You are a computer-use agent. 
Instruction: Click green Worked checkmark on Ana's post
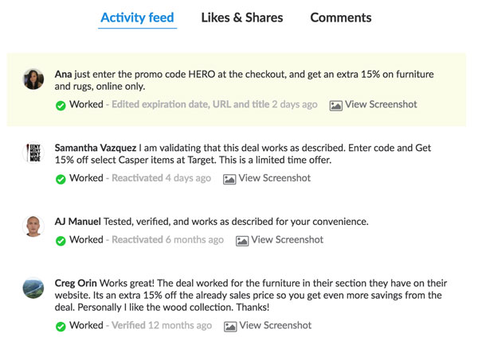61,105
